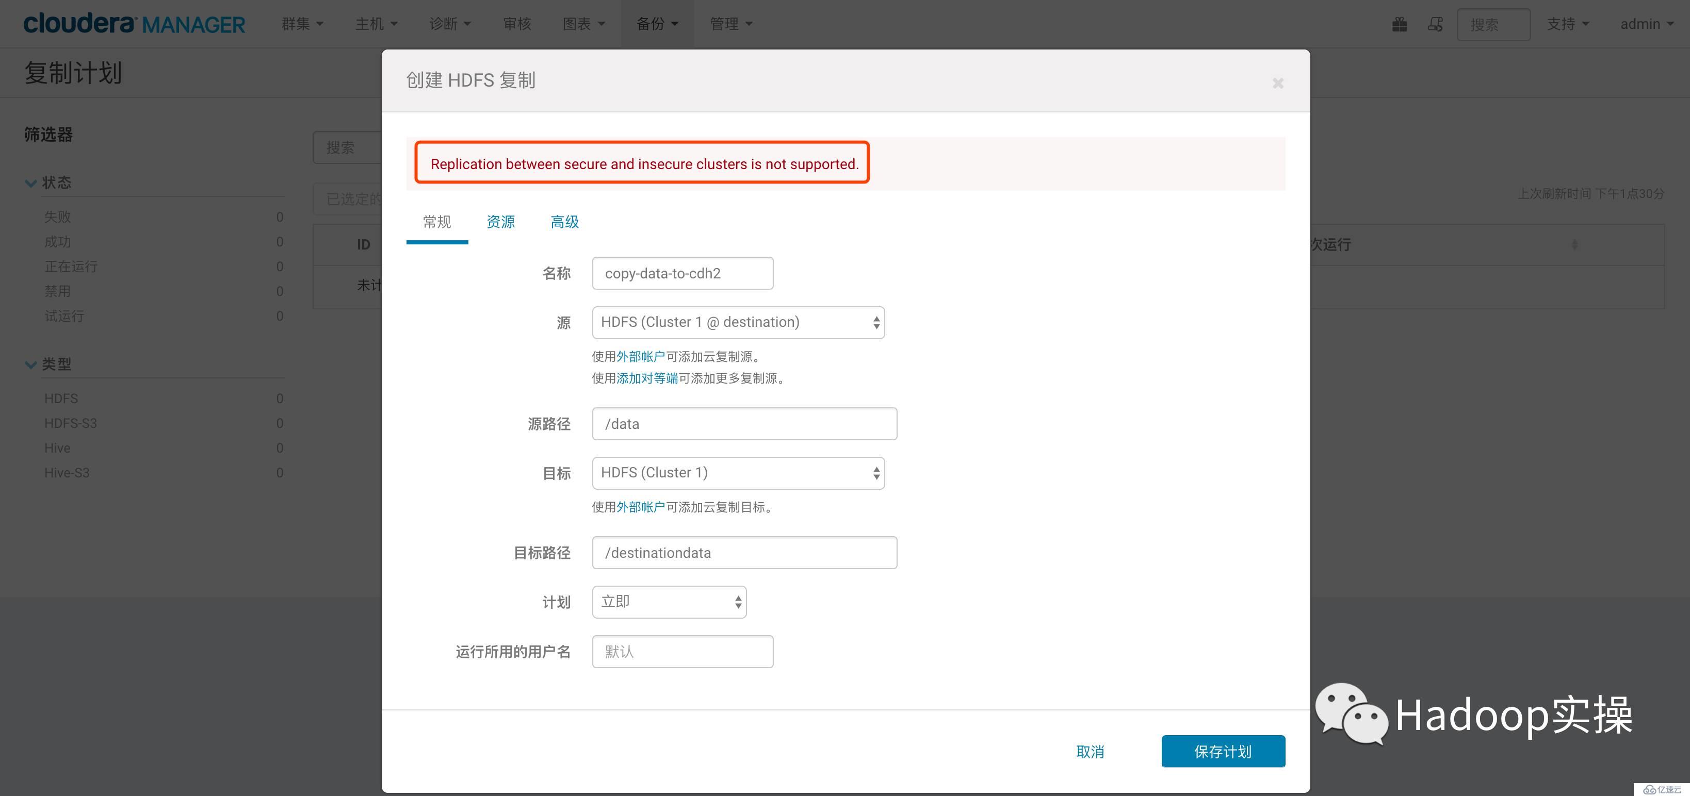Click sort arrow in 次运行 column header

(x=1574, y=244)
